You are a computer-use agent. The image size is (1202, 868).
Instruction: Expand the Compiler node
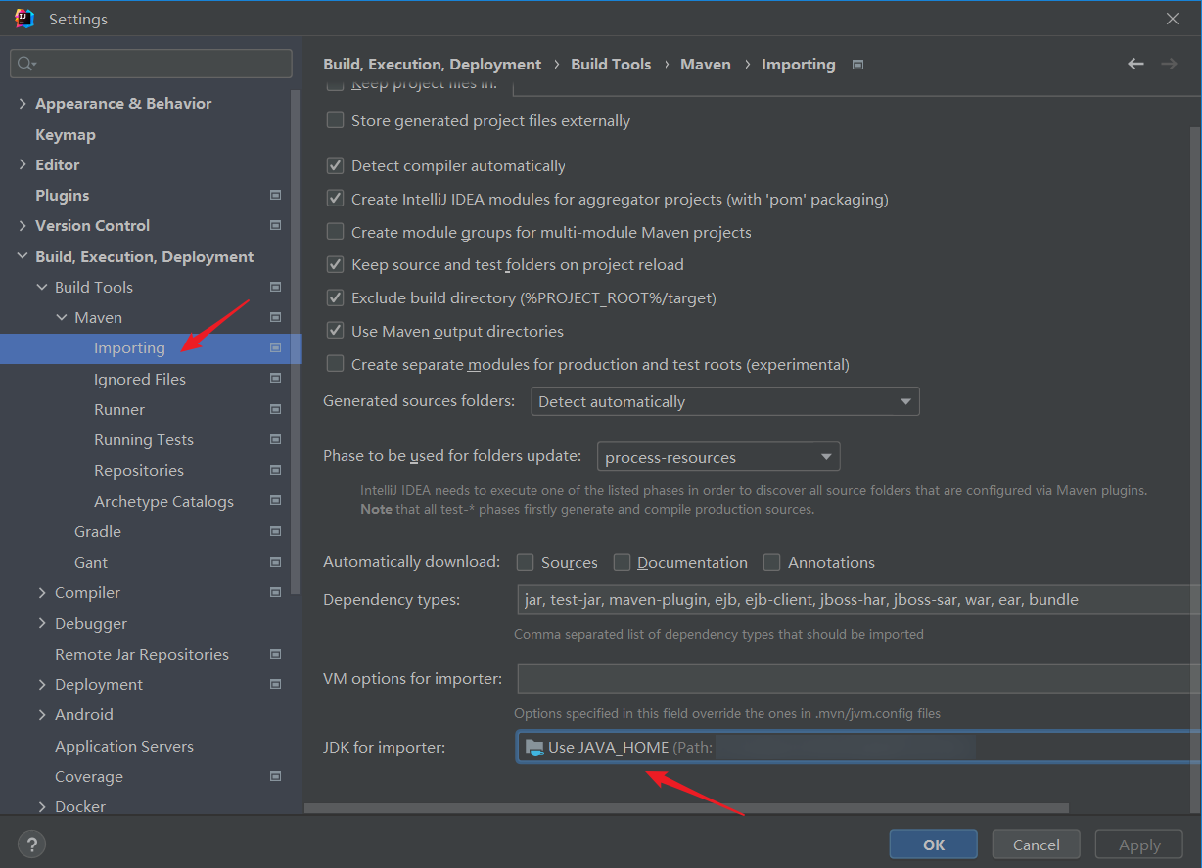click(42, 592)
